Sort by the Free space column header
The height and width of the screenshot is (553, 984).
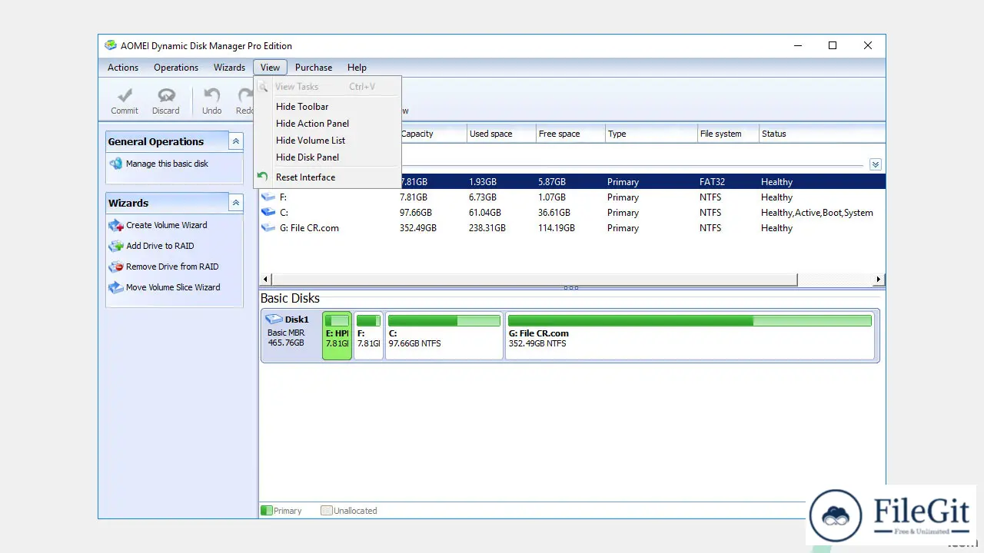coord(570,134)
